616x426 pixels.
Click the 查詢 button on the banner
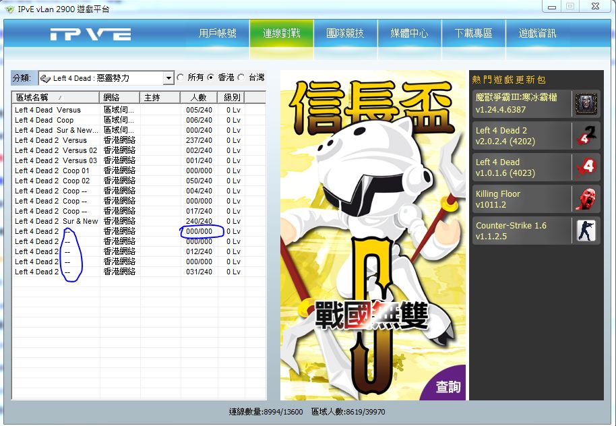(448, 387)
